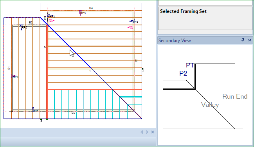Click the small green handle below the red beam

(47, 119)
